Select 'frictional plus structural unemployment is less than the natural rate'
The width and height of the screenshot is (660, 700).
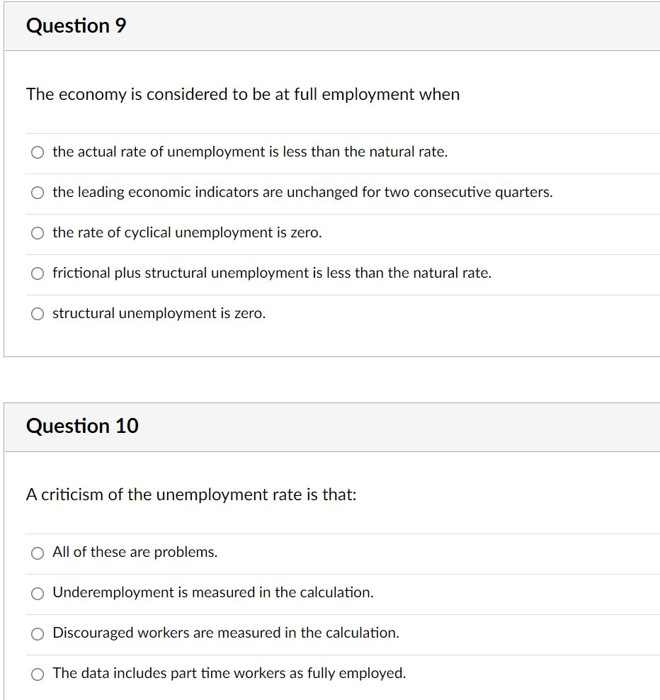point(37,273)
